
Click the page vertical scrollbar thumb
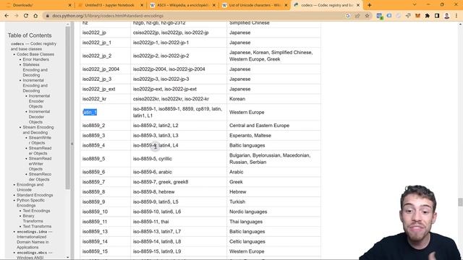click(460, 202)
